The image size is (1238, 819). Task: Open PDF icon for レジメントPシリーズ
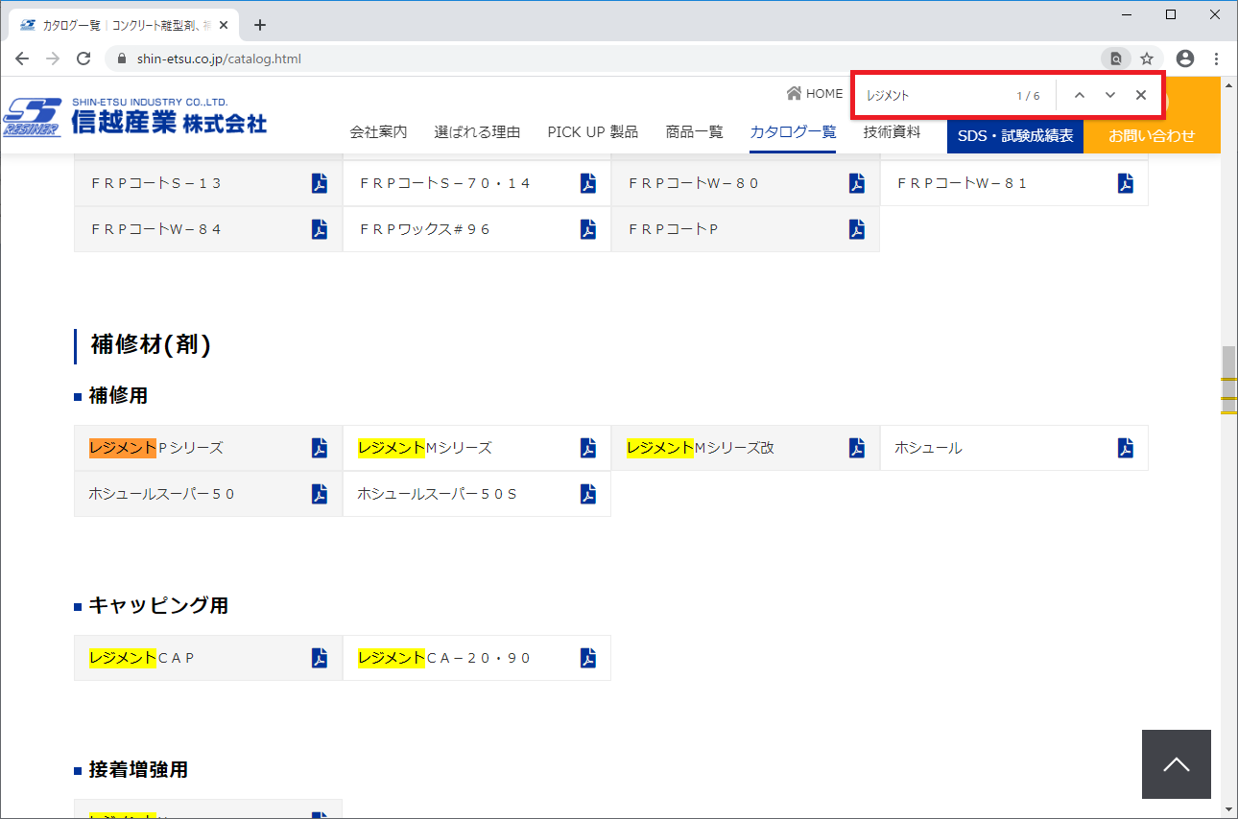[320, 448]
